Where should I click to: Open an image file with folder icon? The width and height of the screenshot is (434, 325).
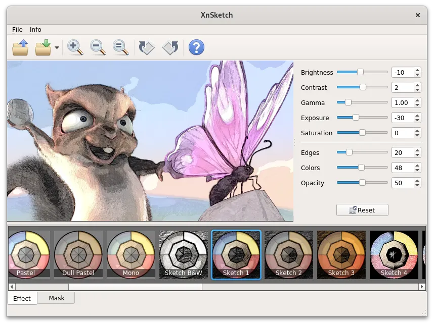[20, 47]
